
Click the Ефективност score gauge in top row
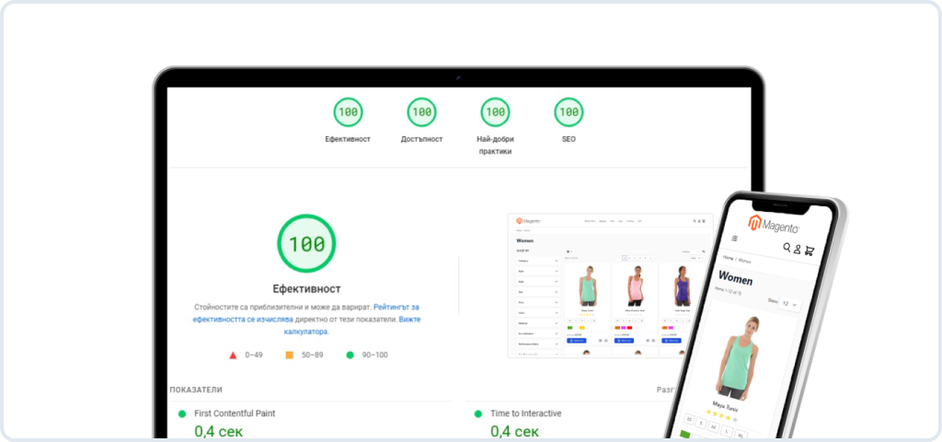pyautogui.click(x=348, y=111)
